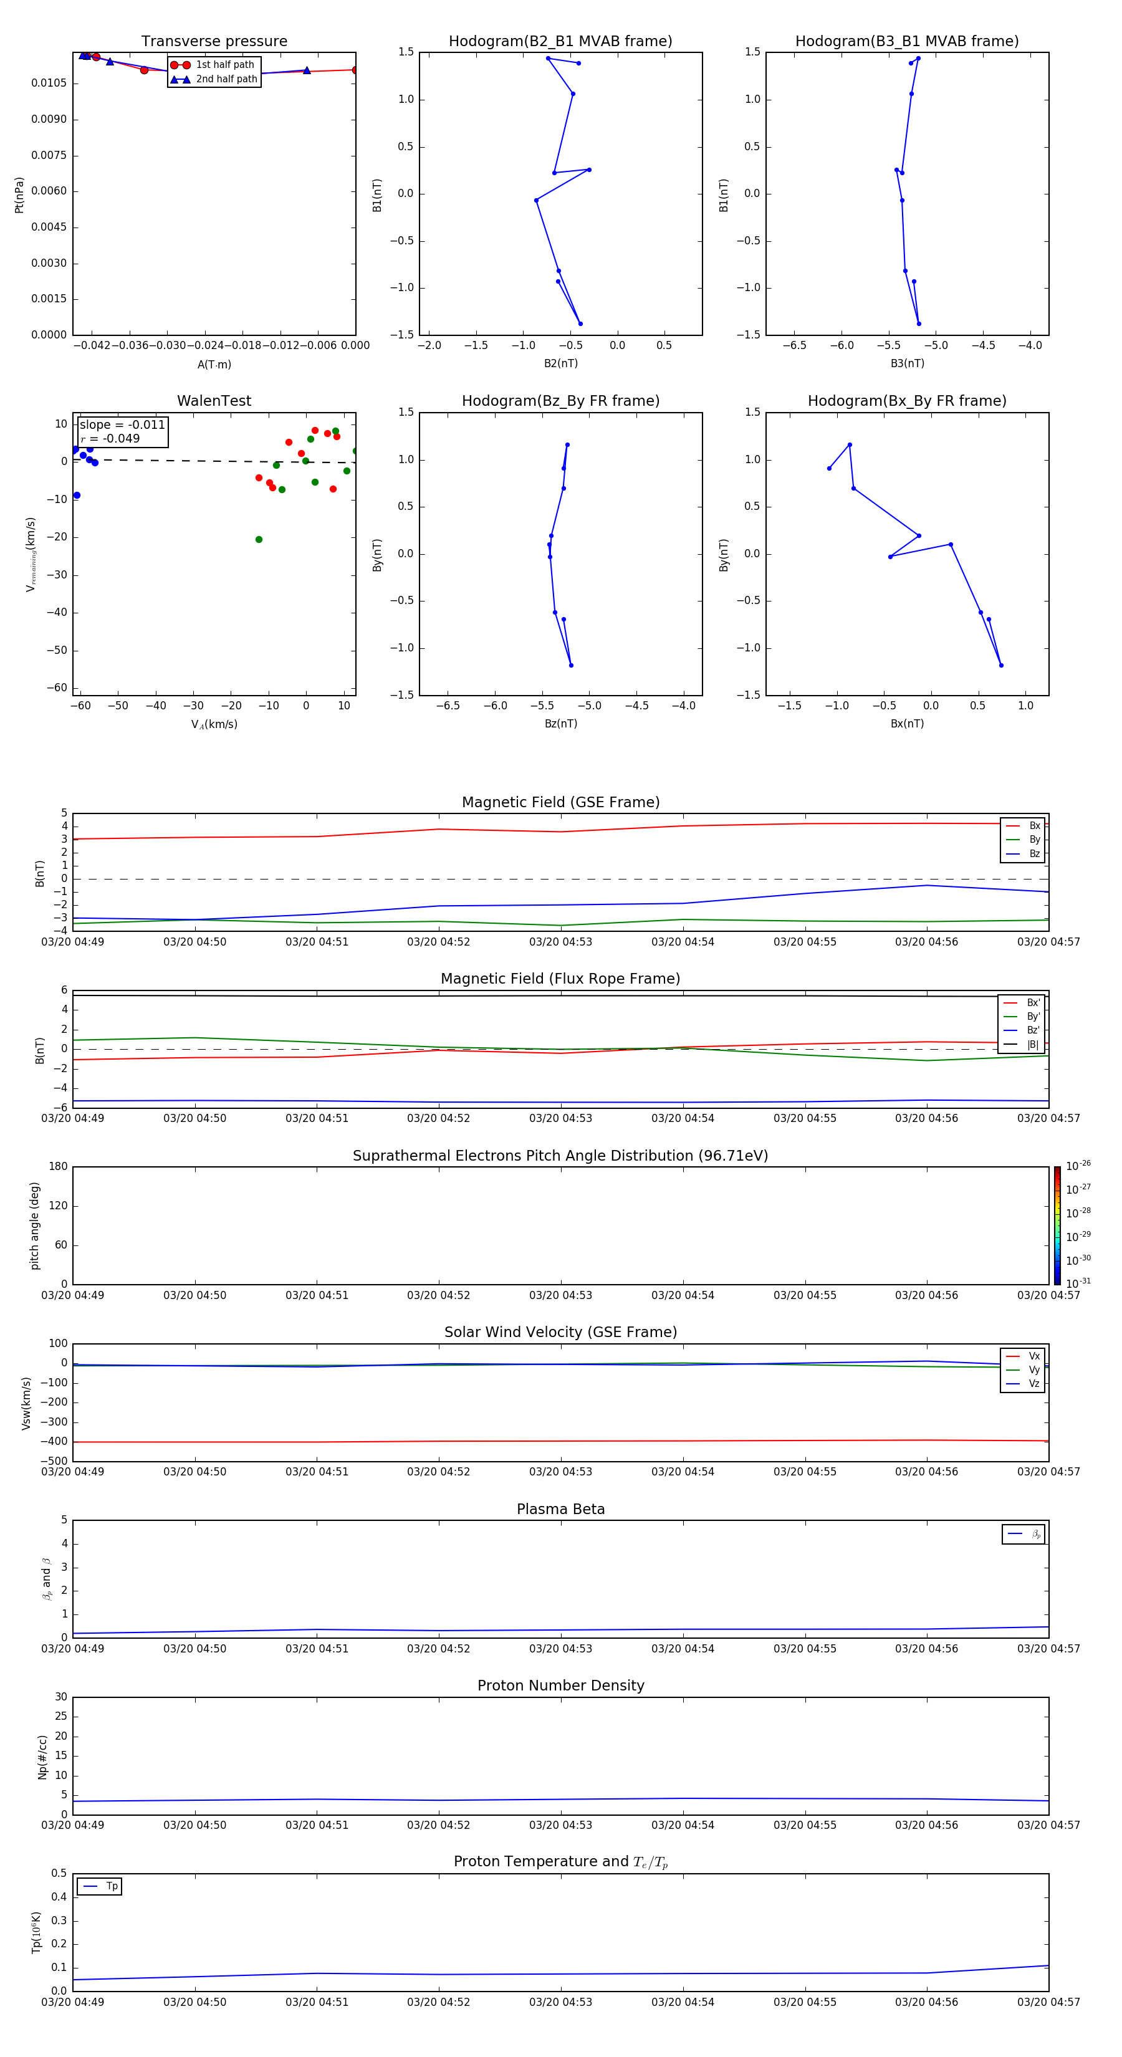
Task: Click the 'Proton Number Density' title
Action: [x=560, y=1685]
